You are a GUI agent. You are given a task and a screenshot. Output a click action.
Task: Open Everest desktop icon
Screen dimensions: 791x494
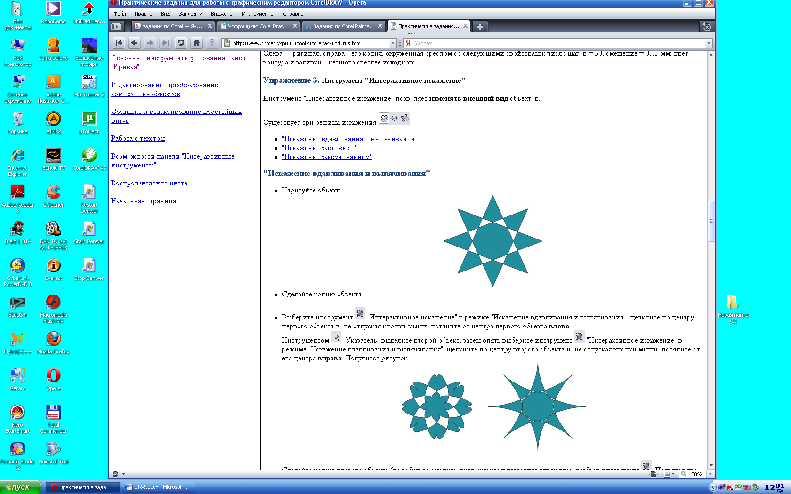pos(53,270)
